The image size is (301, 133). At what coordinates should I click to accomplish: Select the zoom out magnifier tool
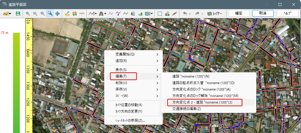pyautogui.click(x=35, y=14)
